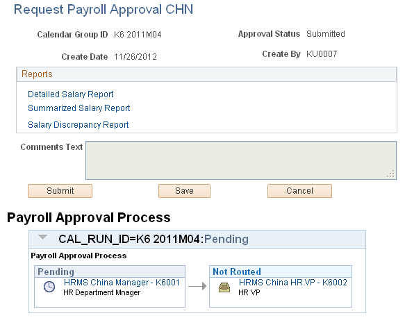Open HRMS China Manager - K6001 link

point(122,283)
